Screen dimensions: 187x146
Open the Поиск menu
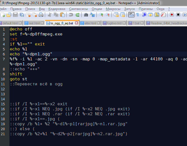30,9
